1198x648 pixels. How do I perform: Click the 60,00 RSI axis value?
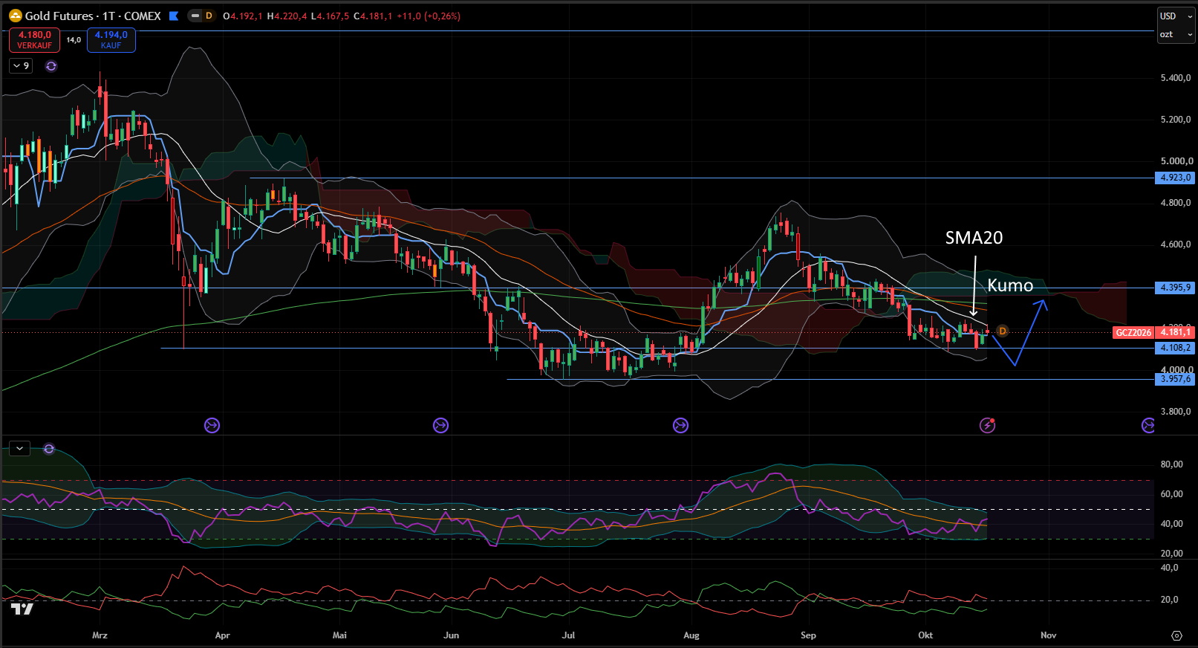coord(1171,494)
